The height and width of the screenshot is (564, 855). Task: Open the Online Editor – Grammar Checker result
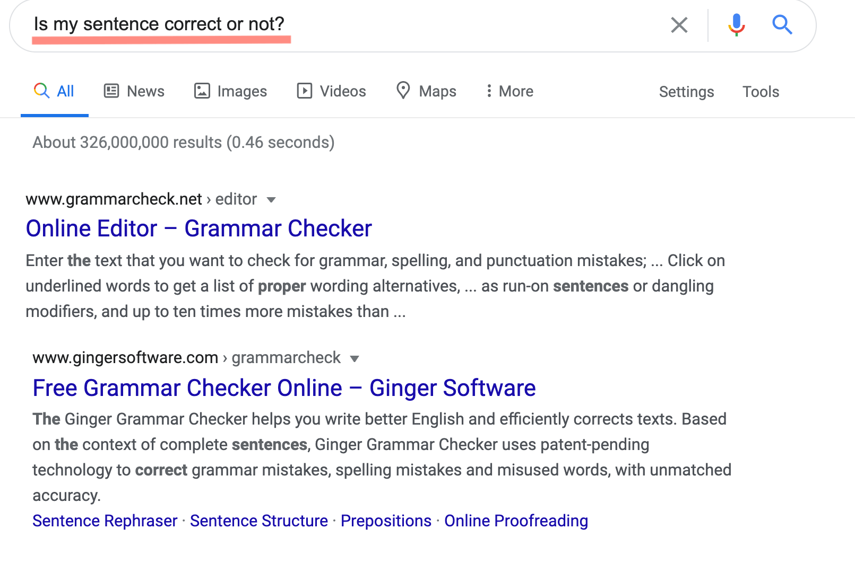pyautogui.click(x=198, y=228)
